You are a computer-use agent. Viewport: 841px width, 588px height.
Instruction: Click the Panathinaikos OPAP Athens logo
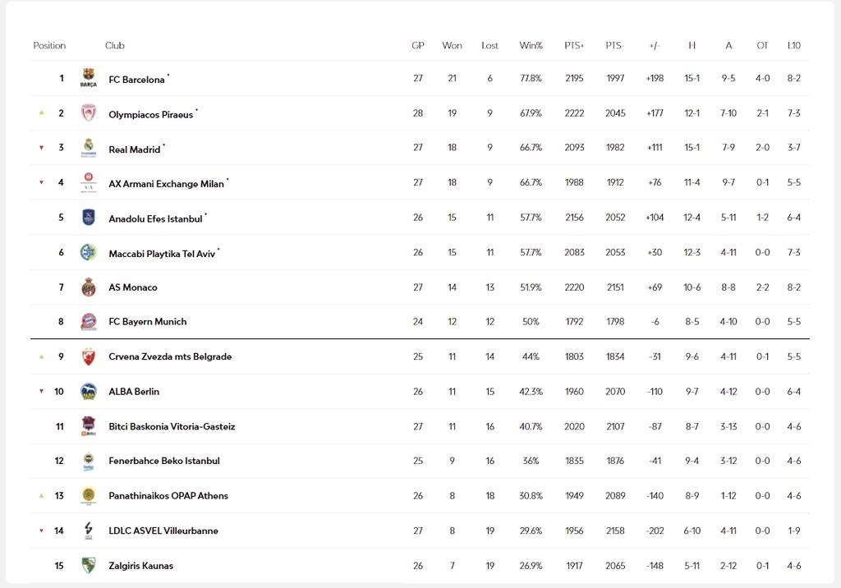click(89, 495)
